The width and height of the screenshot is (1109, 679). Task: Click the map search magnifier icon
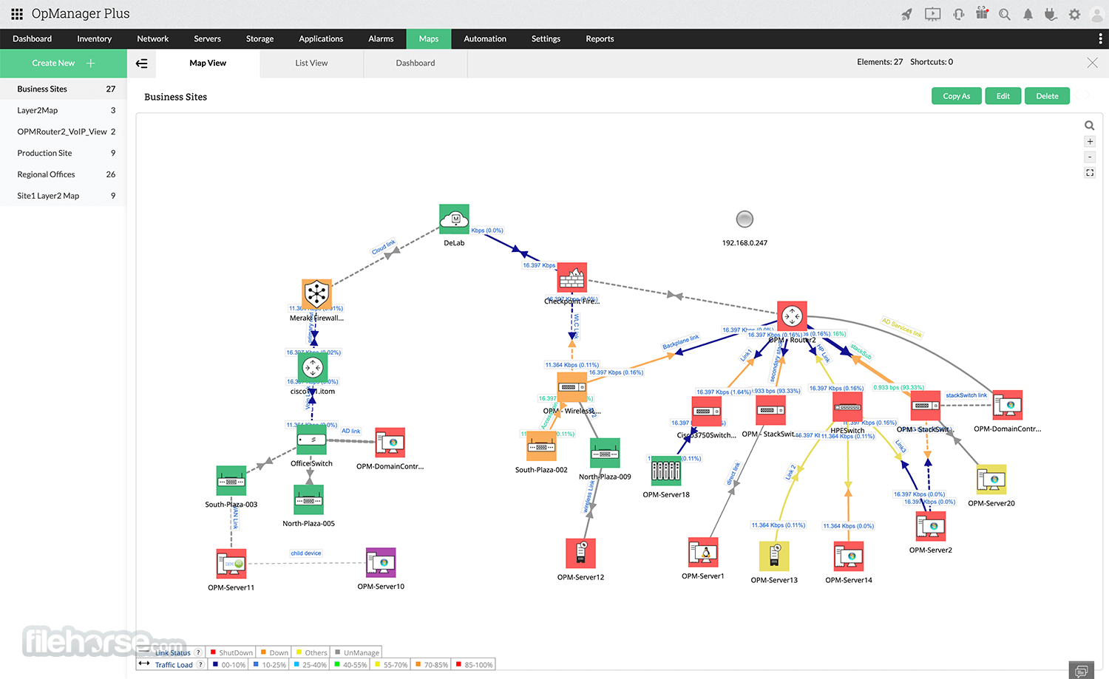pyautogui.click(x=1090, y=126)
